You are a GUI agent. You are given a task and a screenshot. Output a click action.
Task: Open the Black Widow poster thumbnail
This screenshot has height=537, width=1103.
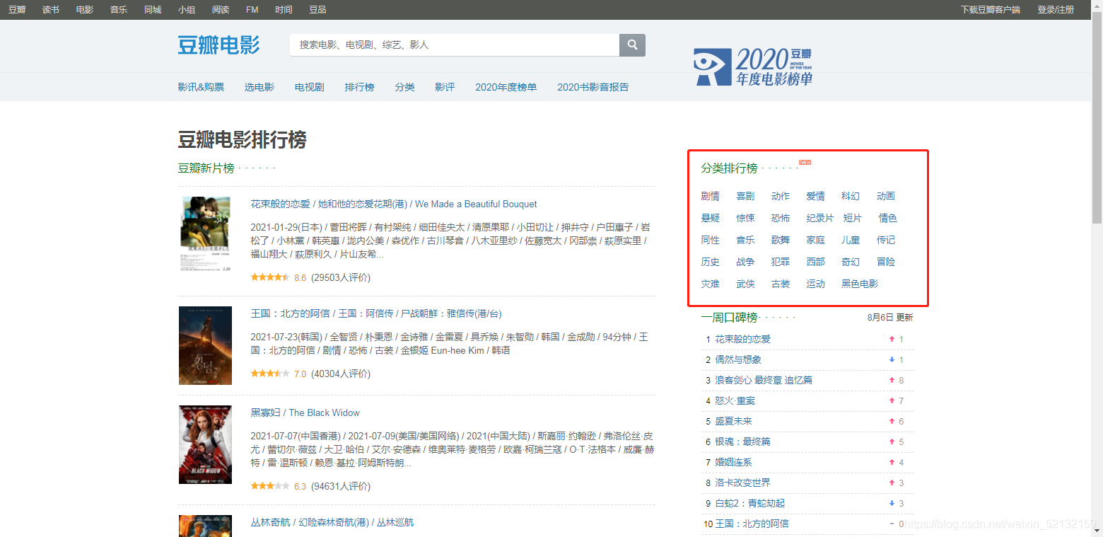(x=206, y=444)
